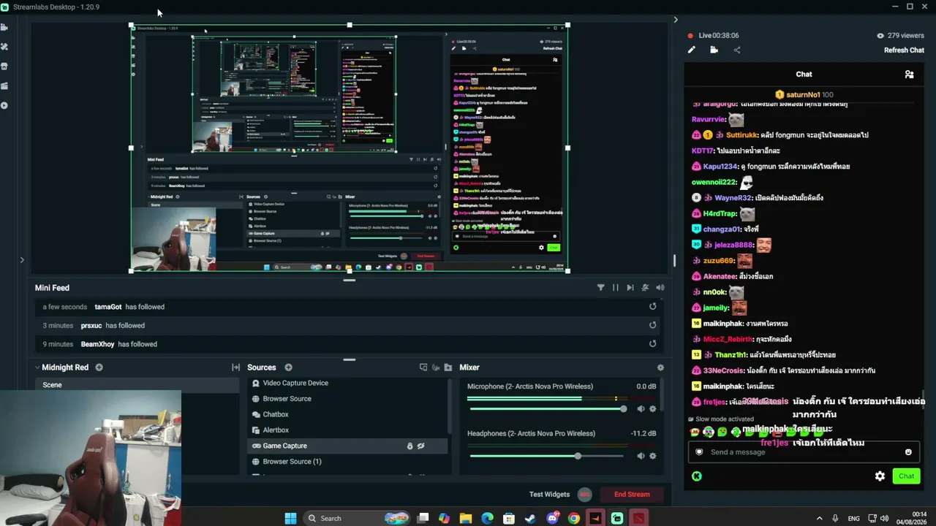Toggle visibility of Game Capture source
This screenshot has width=936, height=526.
pos(421,446)
